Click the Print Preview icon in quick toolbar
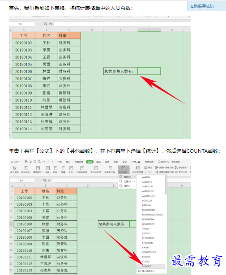Image resolution: width=226 pixels, height=275 pixels. (x=39, y=162)
